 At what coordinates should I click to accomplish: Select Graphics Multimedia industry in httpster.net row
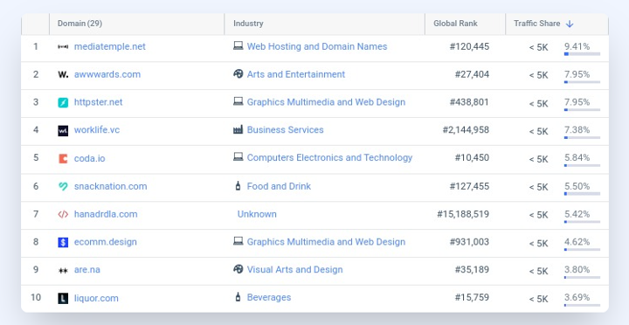coord(326,102)
